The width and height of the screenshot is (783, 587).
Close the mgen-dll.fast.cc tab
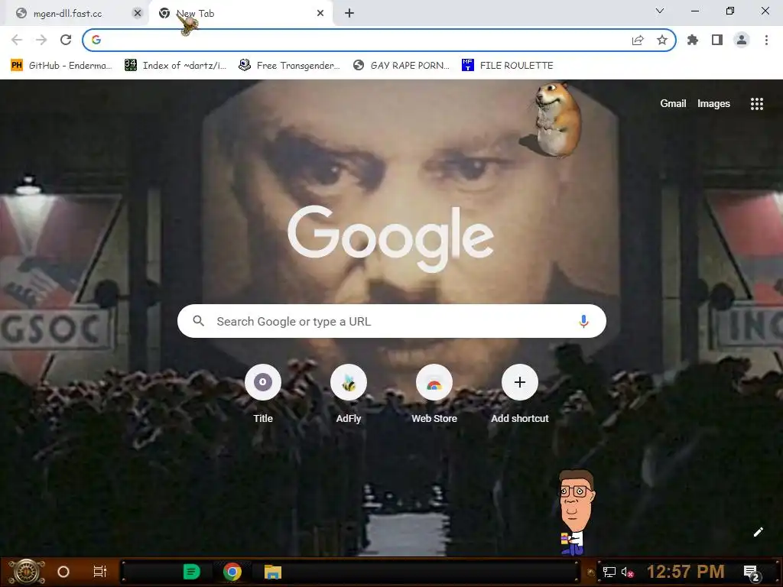(x=138, y=14)
